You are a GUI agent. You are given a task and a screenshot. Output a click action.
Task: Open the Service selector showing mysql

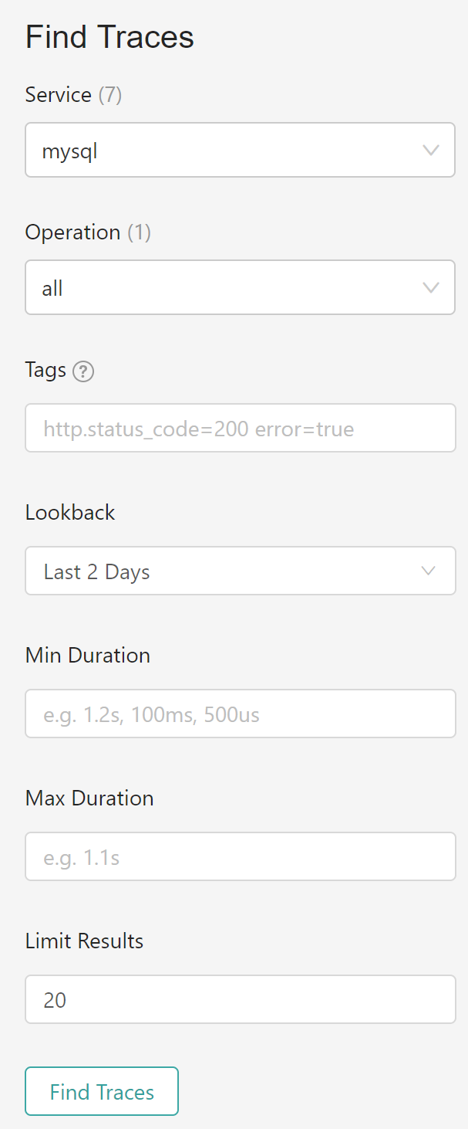(240, 150)
